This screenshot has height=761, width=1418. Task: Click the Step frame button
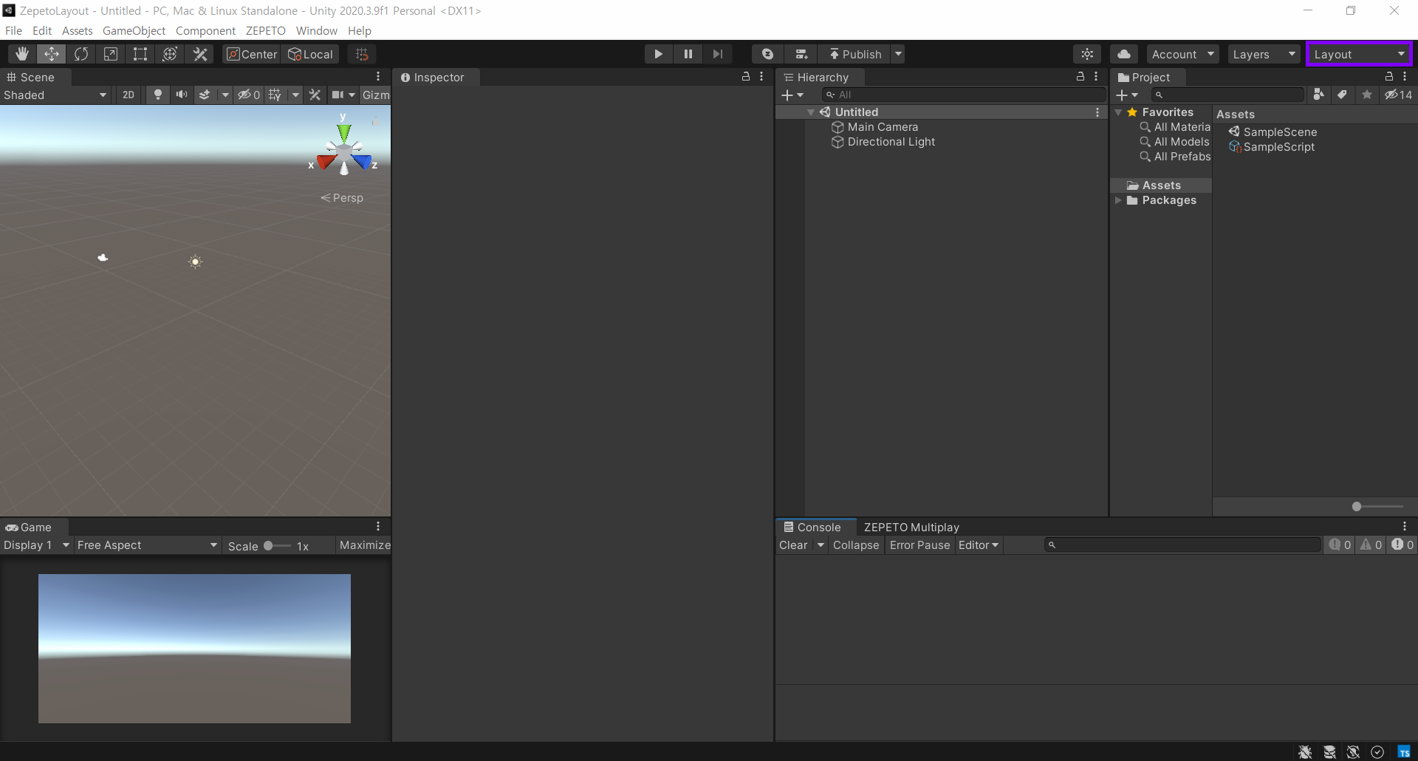pyautogui.click(x=718, y=54)
